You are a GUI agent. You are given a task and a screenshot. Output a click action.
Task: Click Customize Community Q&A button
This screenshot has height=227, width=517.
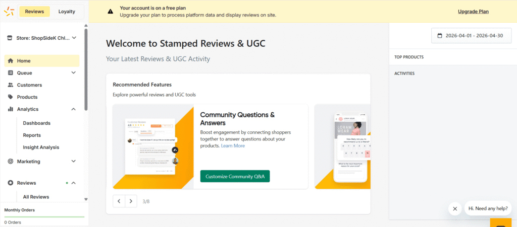coord(235,176)
